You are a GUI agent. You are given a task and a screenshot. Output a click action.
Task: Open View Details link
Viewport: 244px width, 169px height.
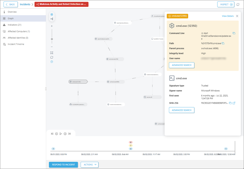[227, 16]
